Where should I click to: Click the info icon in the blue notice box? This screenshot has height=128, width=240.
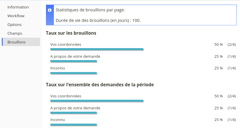click(50, 10)
